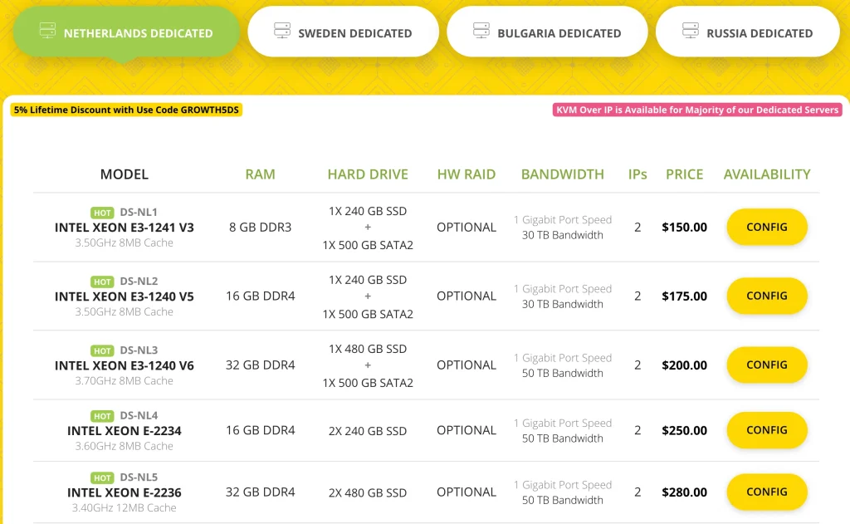The height and width of the screenshot is (524, 850).
Task: Click CONFIG on the DS-NL2 server row
Action: [x=766, y=296]
